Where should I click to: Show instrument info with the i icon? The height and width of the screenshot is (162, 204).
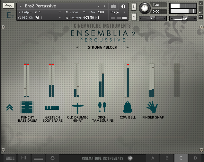point(123,6)
